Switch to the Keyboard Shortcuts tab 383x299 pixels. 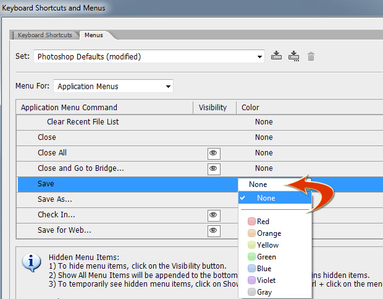click(45, 35)
